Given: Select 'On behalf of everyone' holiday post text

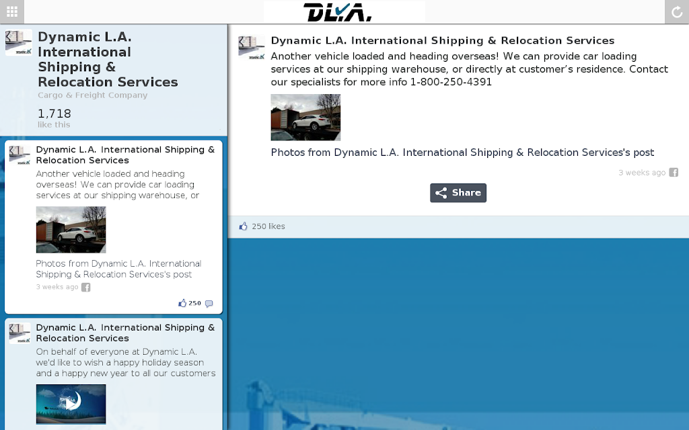Looking at the screenshot, I should [x=126, y=362].
